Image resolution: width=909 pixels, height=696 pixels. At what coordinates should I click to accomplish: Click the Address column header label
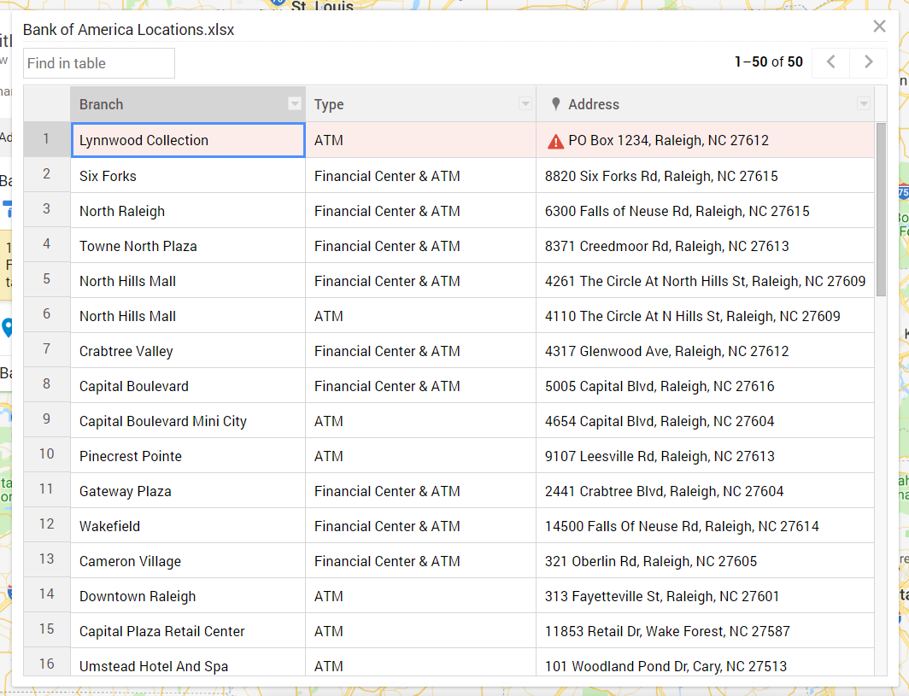(x=594, y=104)
